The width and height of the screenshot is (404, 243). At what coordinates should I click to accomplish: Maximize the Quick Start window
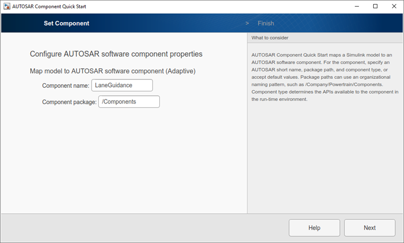[375, 7]
